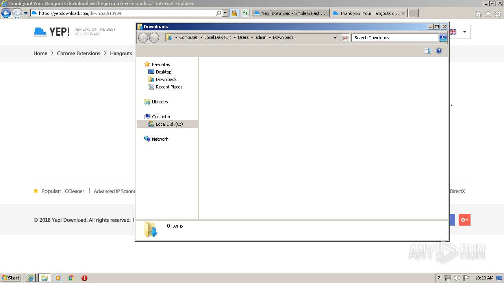This screenshot has height=283, width=504.
Task: Close the Thank you Hangouts tab
Action: [403, 13]
